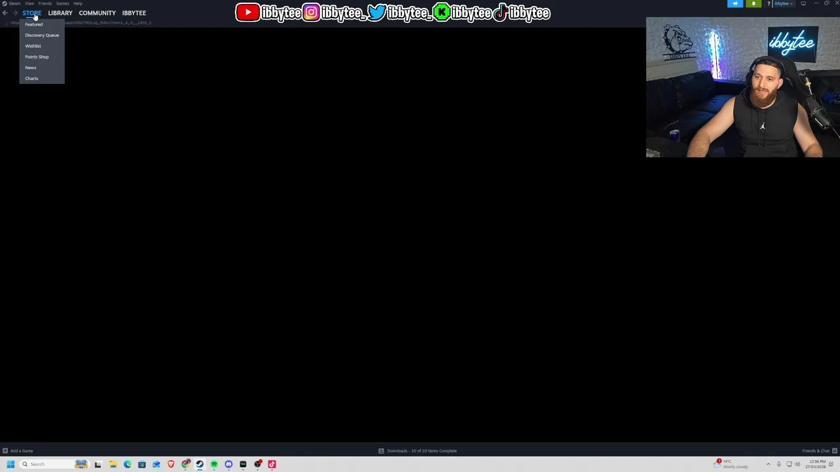Show hidden system tray icons

click(x=768, y=464)
